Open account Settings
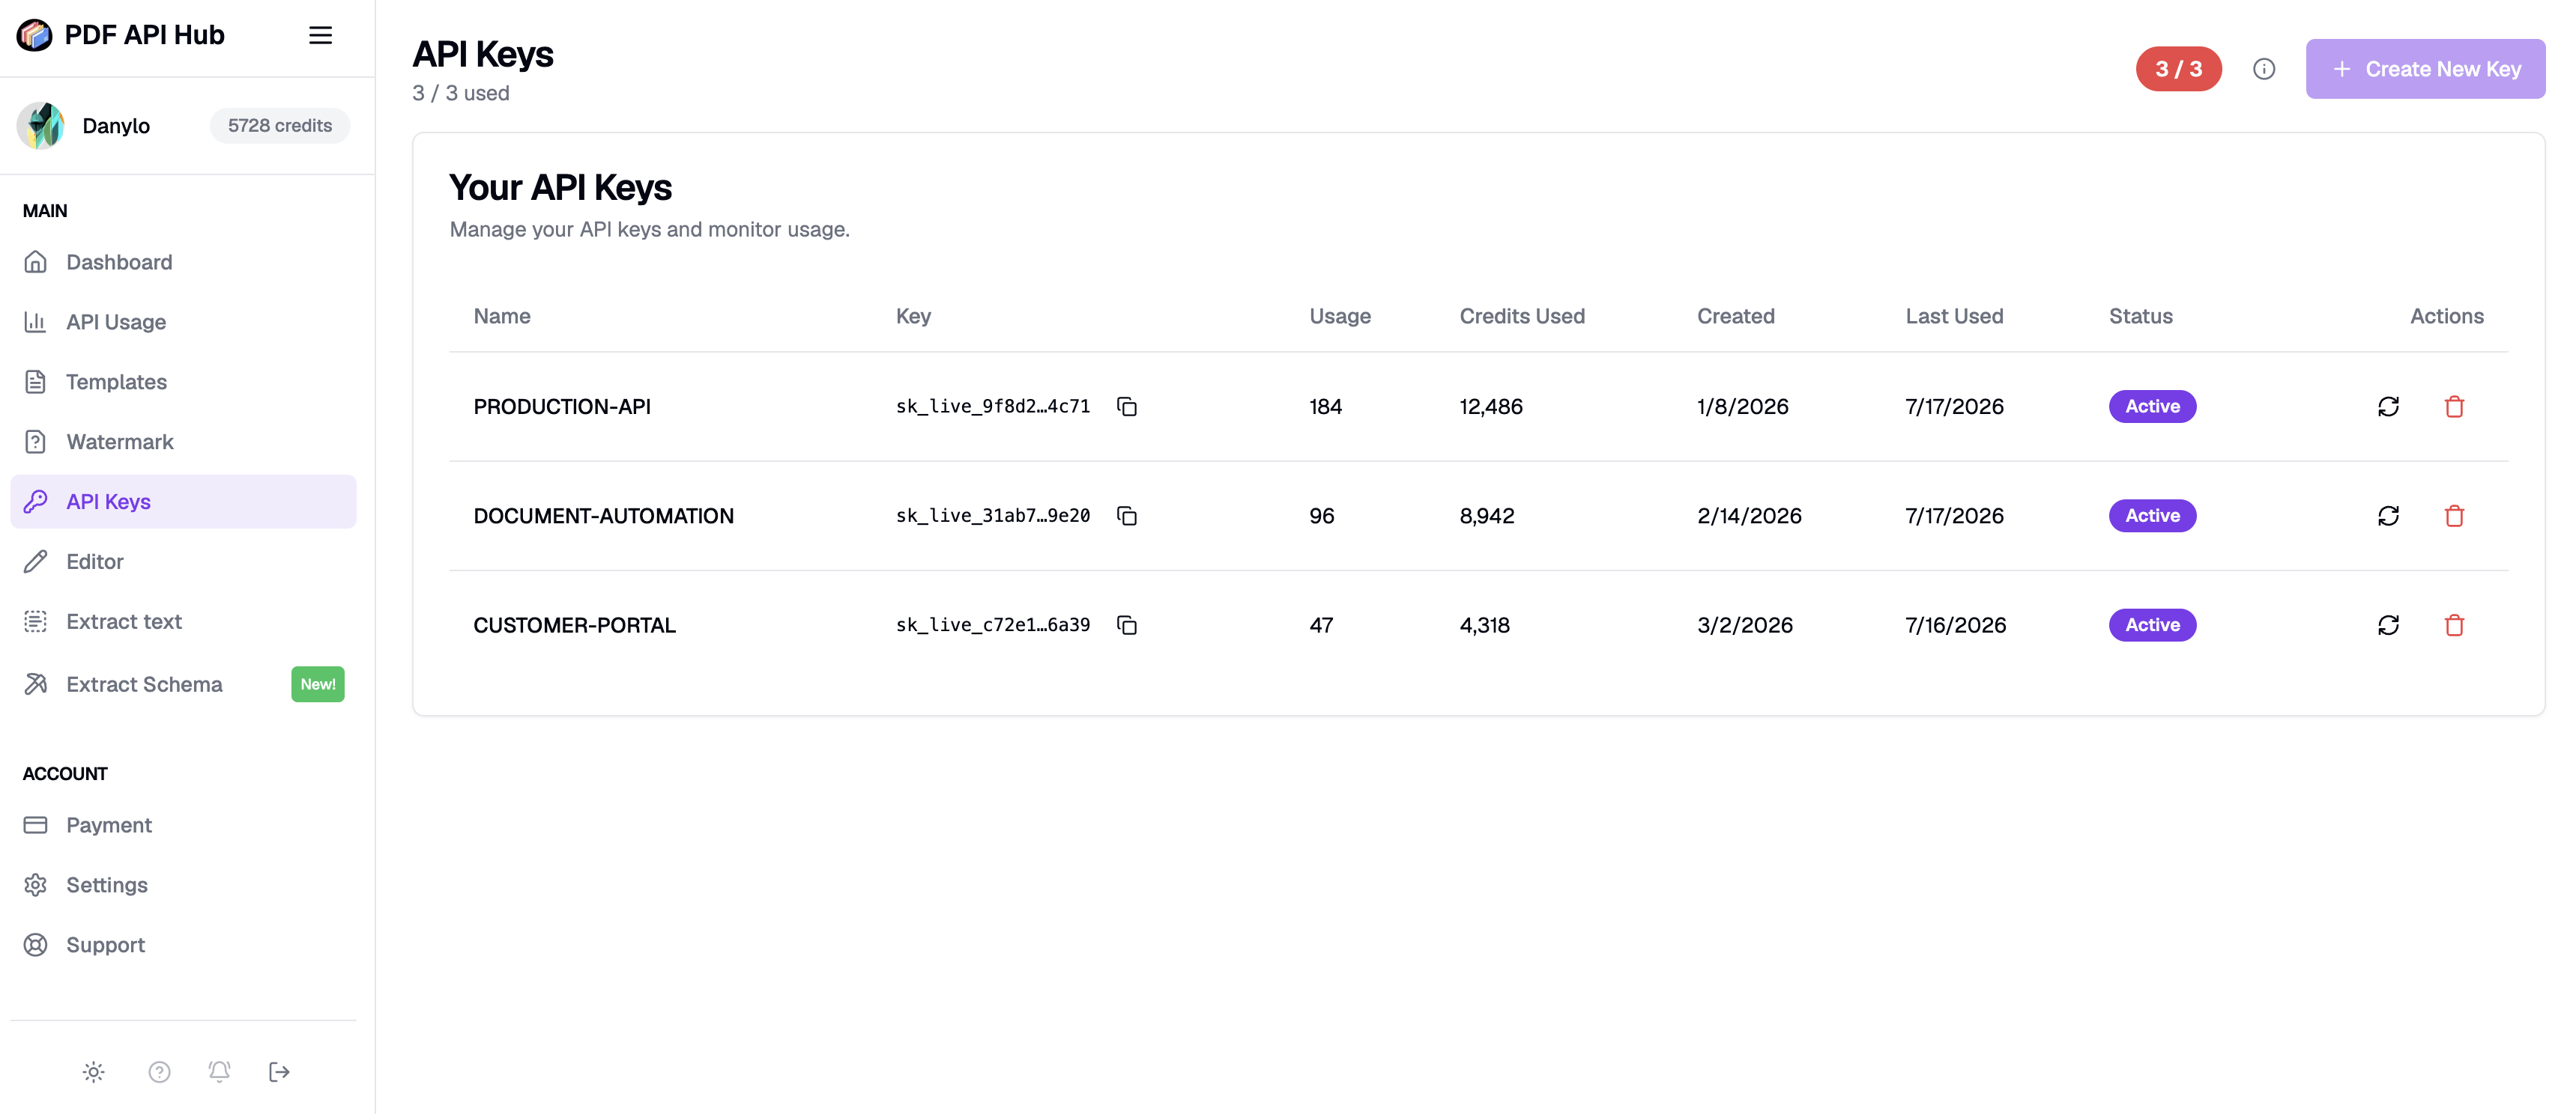 pyautogui.click(x=183, y=885)
